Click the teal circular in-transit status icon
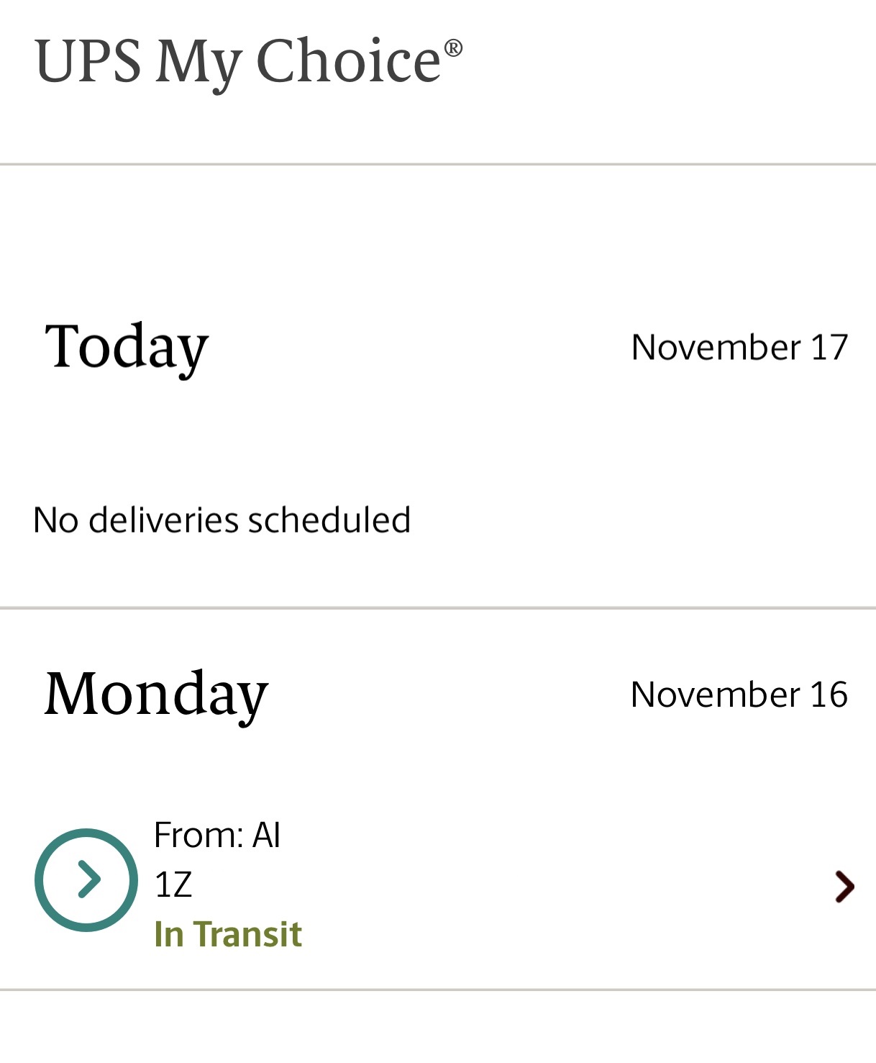 (x=86, y=879)
